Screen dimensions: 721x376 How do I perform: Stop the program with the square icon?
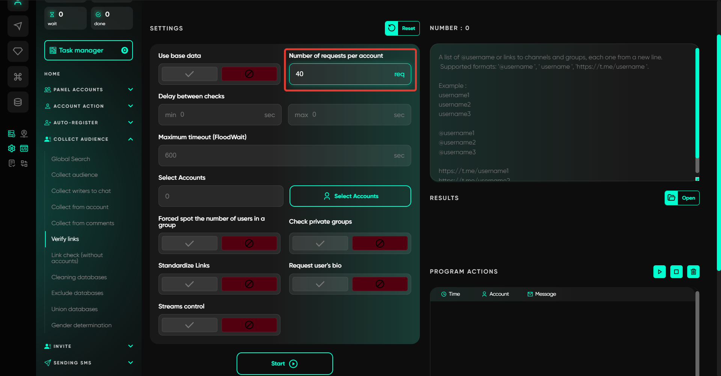(676, 272)
